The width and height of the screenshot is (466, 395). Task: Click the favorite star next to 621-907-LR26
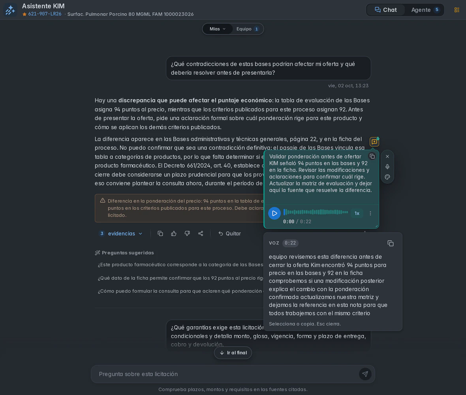pos(24,14)
